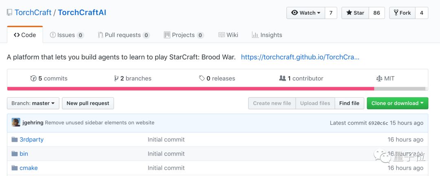Open commit message 'Remove unused sidebar elements on website'
Image resolution: width=440 pixels, height=176 pixels.
point(100,123)
